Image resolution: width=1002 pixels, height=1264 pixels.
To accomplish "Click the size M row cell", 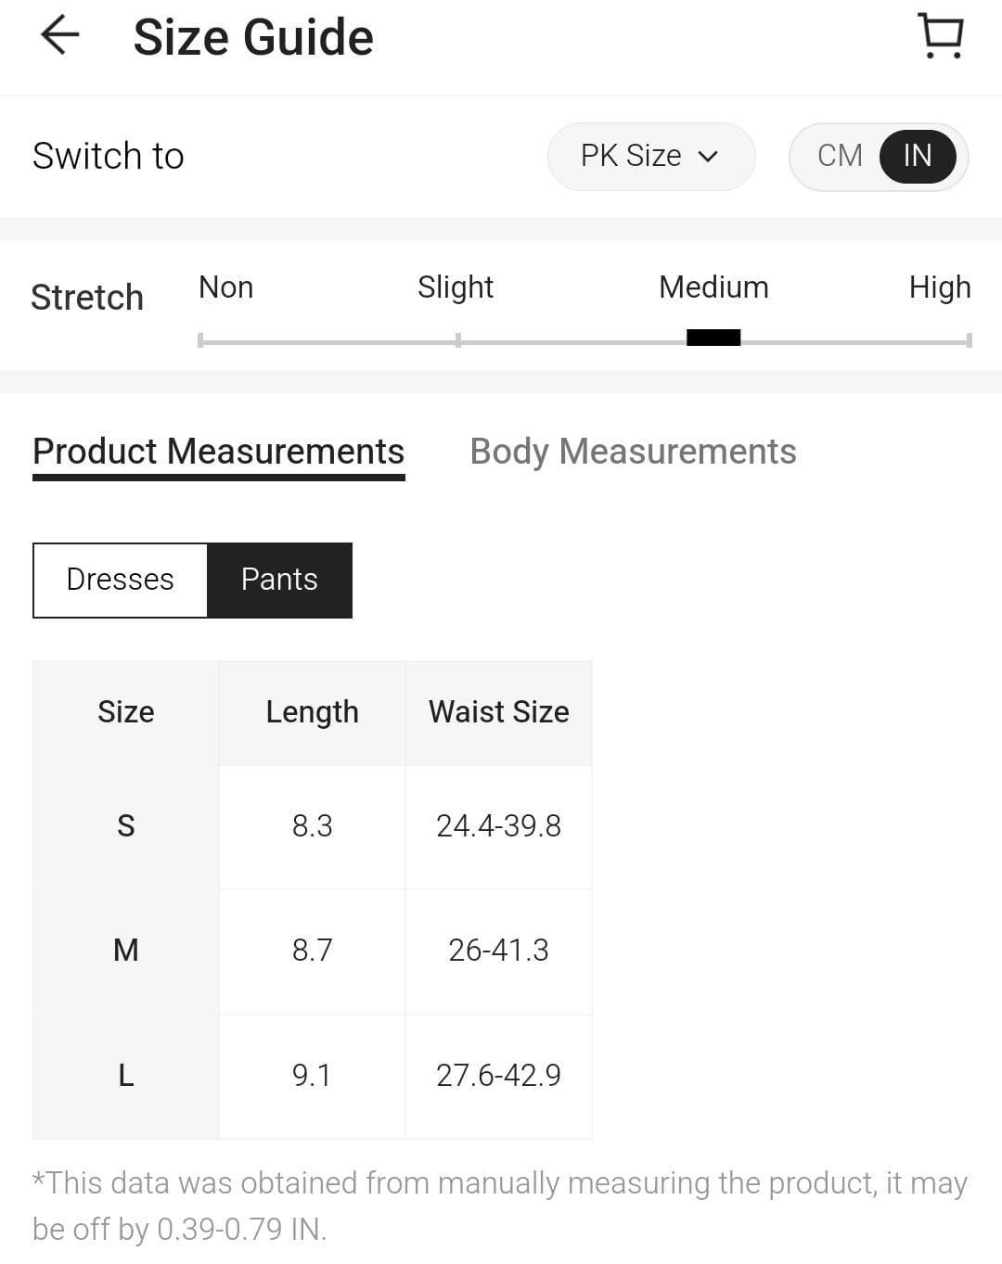I will 126,951.
